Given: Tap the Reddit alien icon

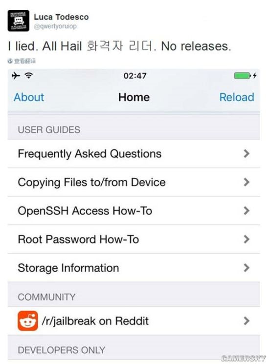Looking at the screenshot, I should click(28, 321).
